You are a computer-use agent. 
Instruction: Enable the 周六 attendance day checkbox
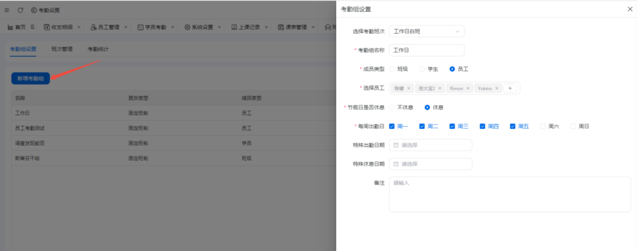point(543,126)
